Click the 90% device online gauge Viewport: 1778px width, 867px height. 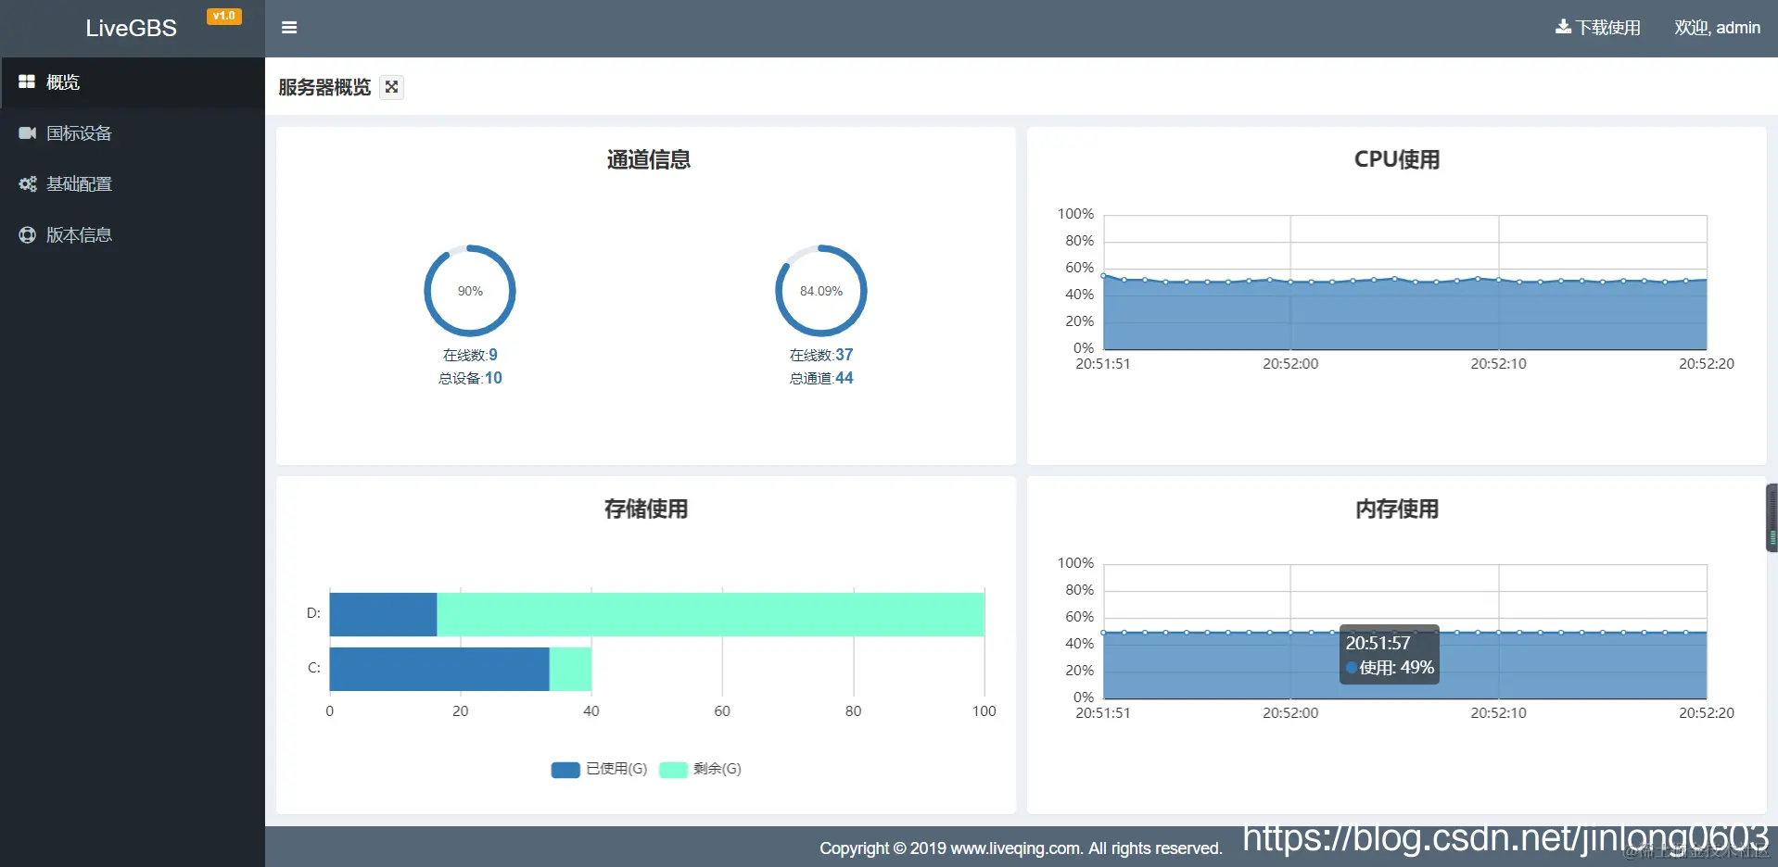470,291
